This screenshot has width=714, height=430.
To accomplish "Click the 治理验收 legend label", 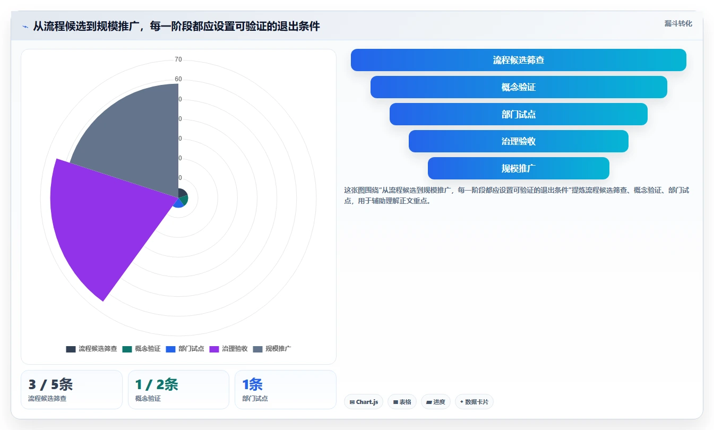I will [235, 349].
